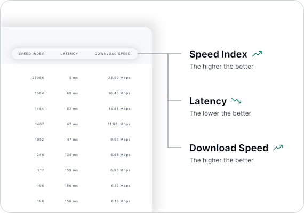This screenshot has height=213, width=304.
Task: Click the Latency heading
Action: tap(208, 101)
